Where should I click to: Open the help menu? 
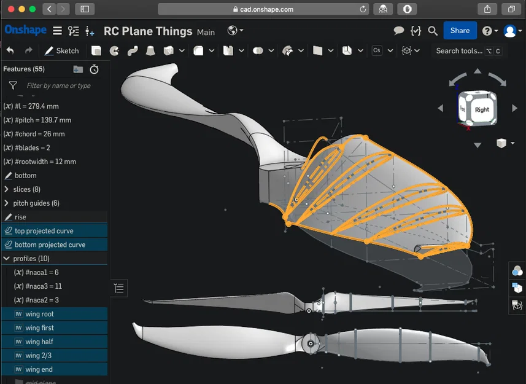pyautogui.click(x=487, y=30)
